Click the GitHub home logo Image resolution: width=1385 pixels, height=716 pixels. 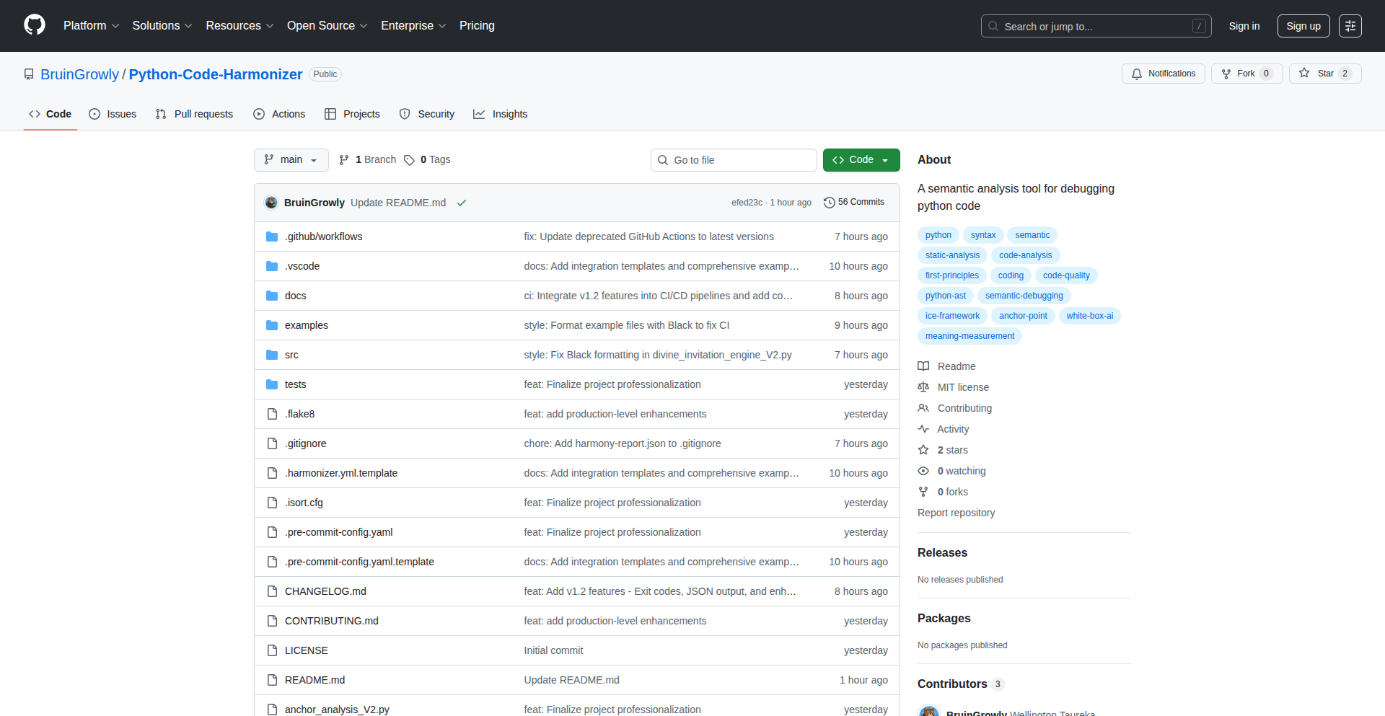point(33,25)
